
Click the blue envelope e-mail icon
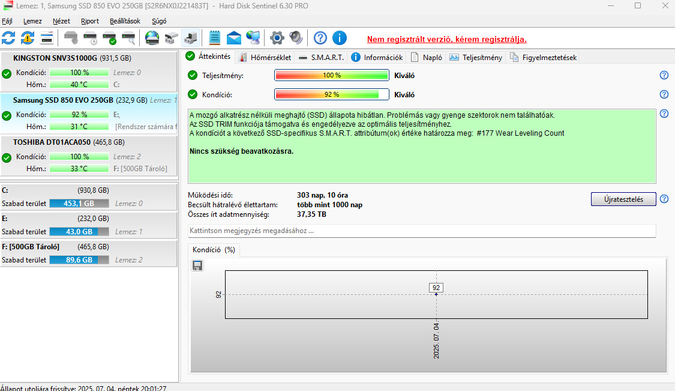click(x=234, y=38)
